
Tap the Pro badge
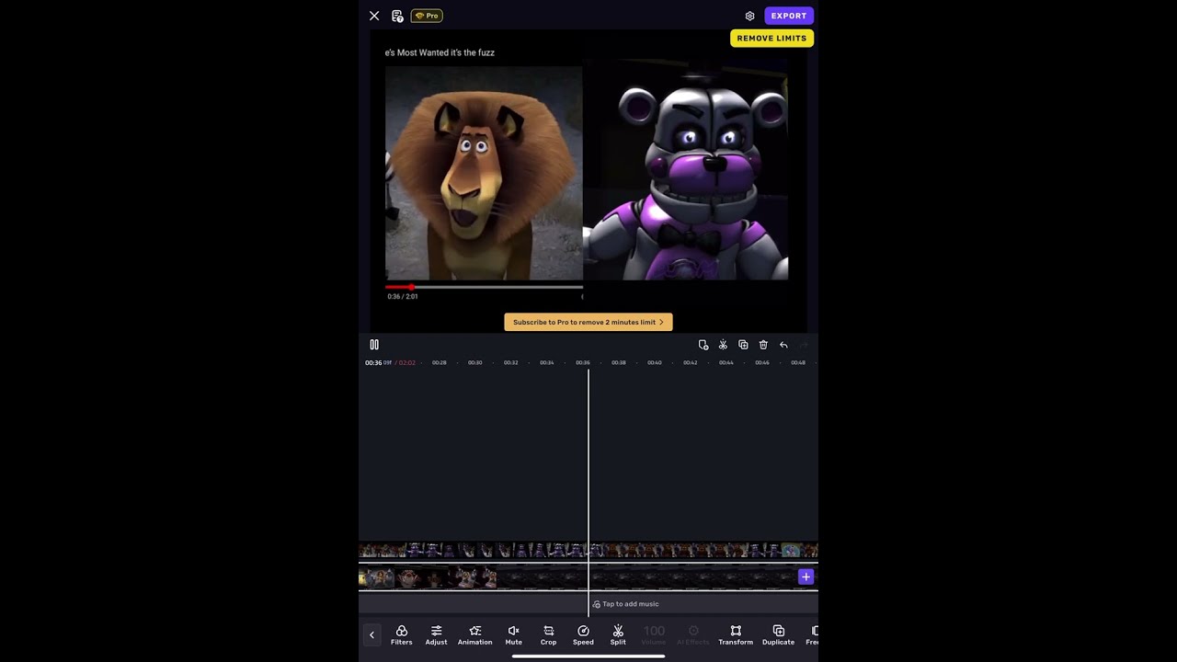tap(427, 16)
